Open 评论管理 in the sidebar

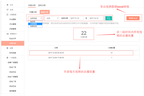pyautogui.click(x=13, y=24)
